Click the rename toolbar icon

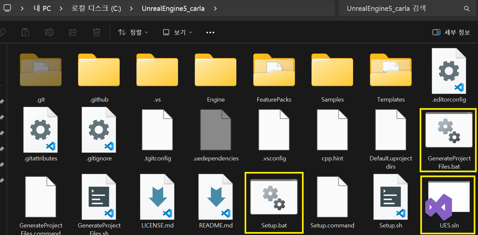[x=49, y=32]
